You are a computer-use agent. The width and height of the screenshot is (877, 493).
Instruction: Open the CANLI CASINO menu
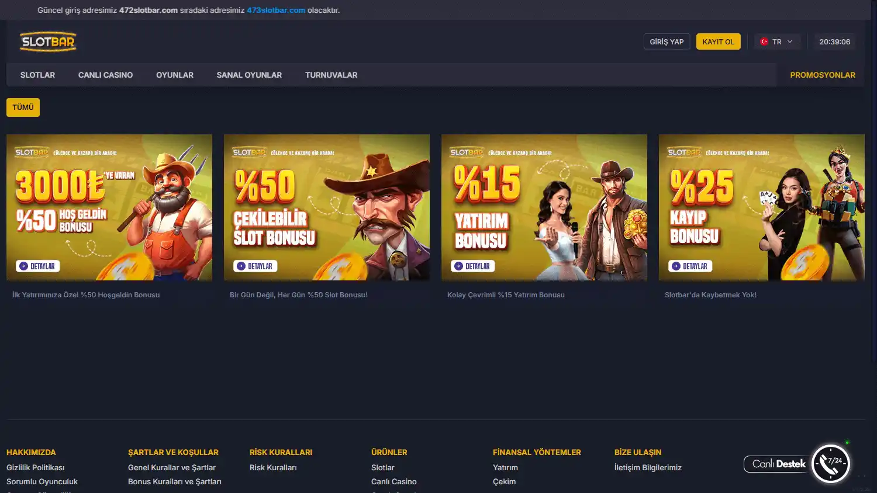(105, 75)
